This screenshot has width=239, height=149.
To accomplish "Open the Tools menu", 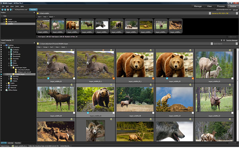I will (17, 6).
